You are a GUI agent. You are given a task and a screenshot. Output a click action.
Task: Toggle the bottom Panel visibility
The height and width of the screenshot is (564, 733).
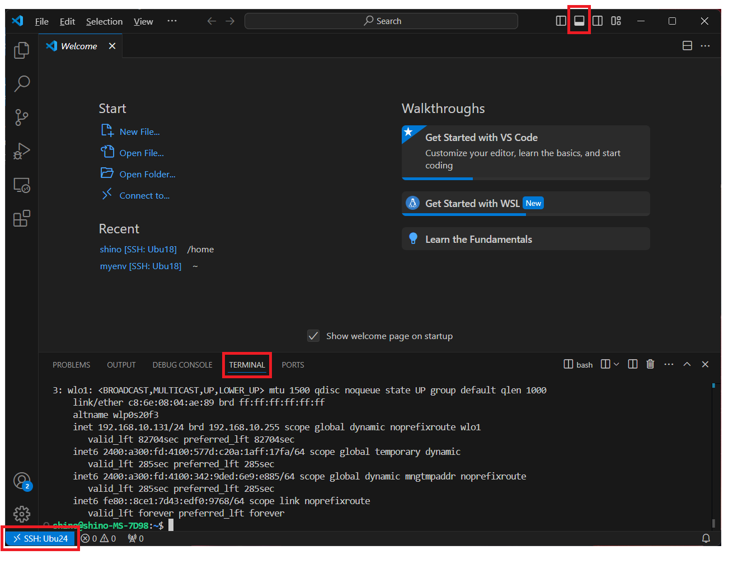pyautogui.click(x=579, y=20)
